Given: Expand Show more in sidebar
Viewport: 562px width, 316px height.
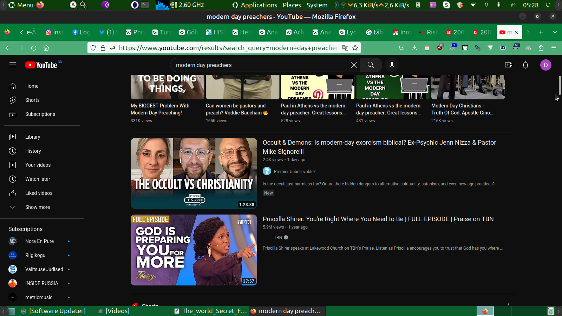Looking at the screenshot, I should 37,207.
